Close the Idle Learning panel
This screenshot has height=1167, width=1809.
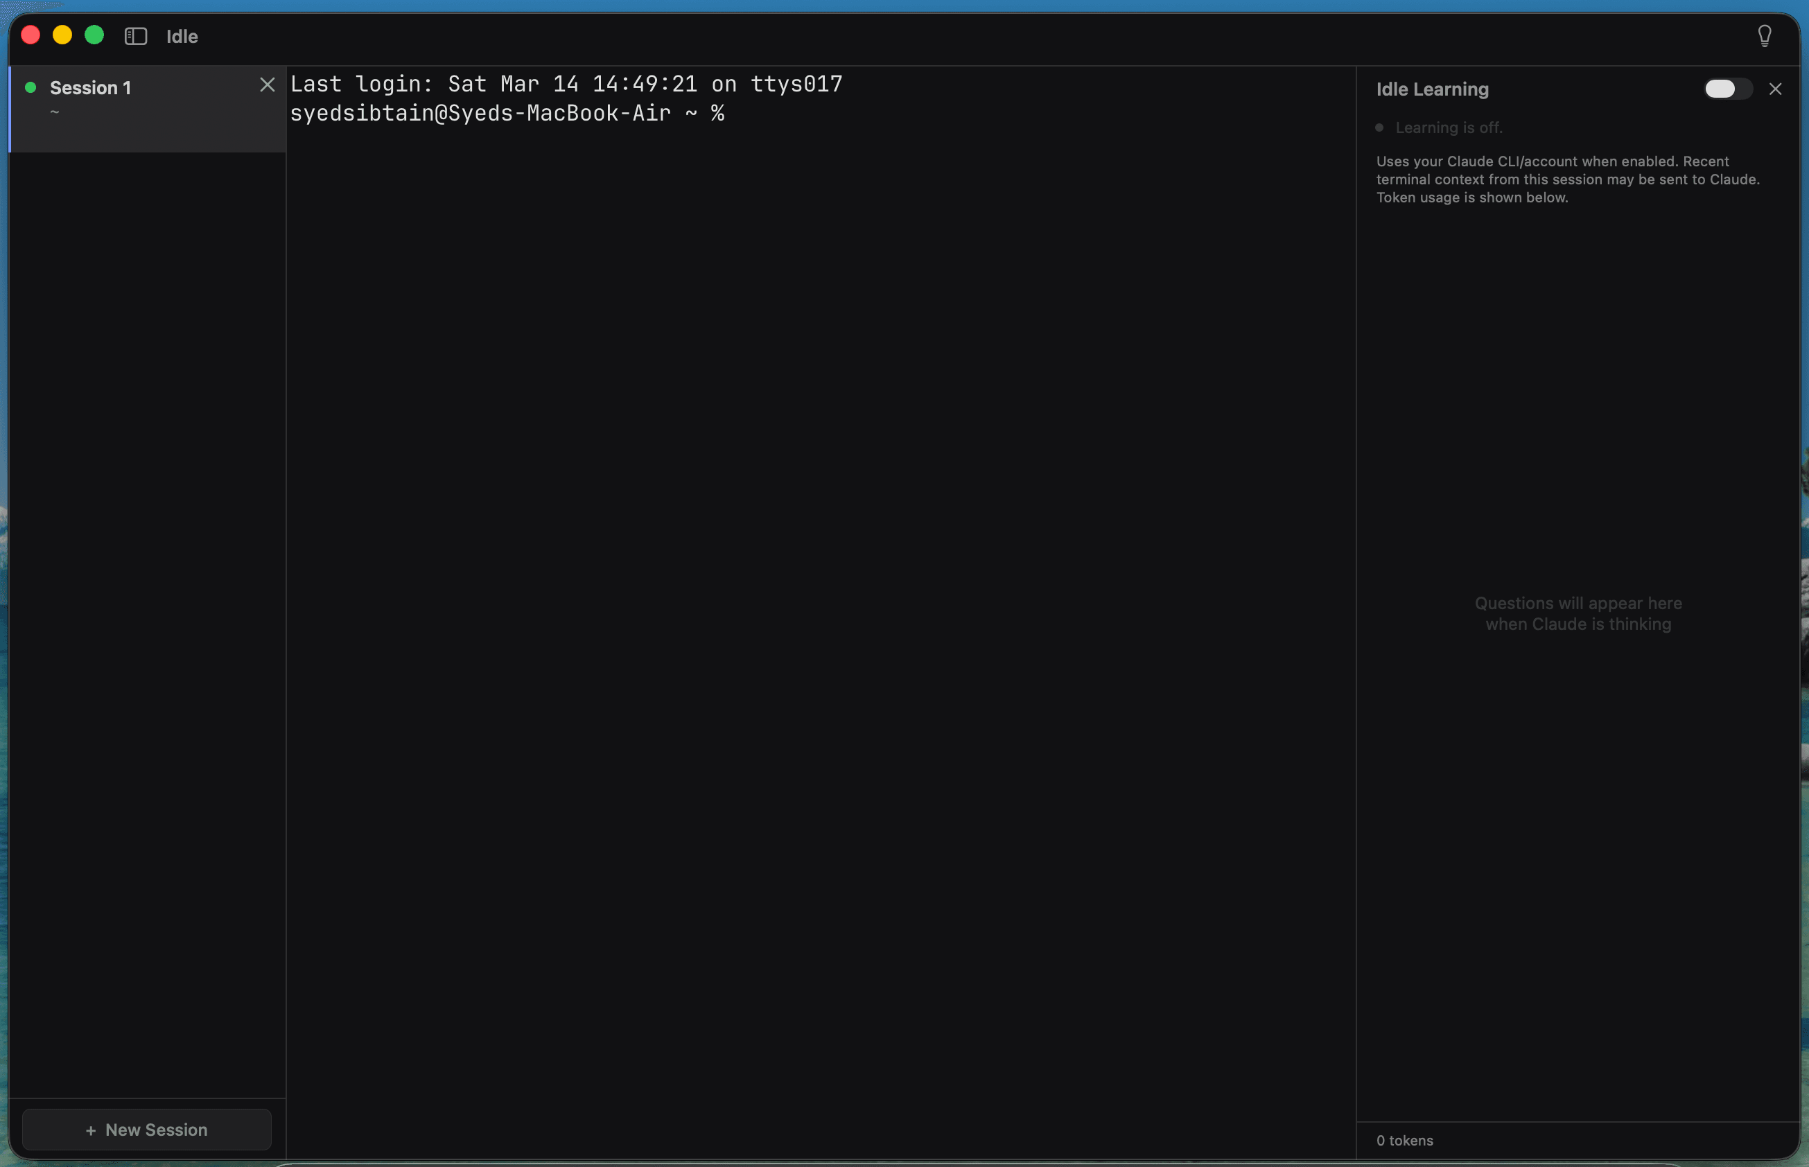tap(1775, 89)
